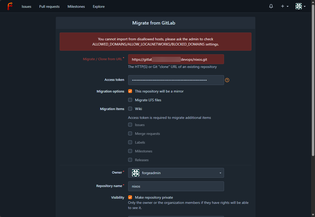
Task: Check the Issues migration item
Action: coord(130,125)
